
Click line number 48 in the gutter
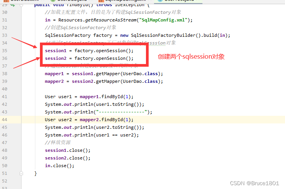5,150
